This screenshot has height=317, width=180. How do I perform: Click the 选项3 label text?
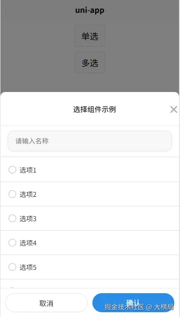tap(28, 219)
